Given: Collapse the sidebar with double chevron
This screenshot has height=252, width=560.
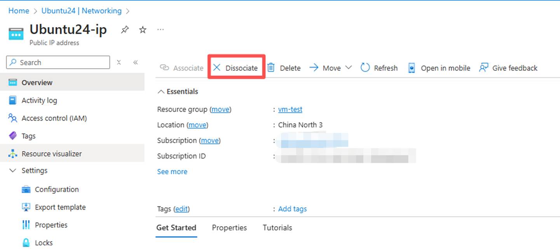Looking at the screenshot, I should coord(135,62).
